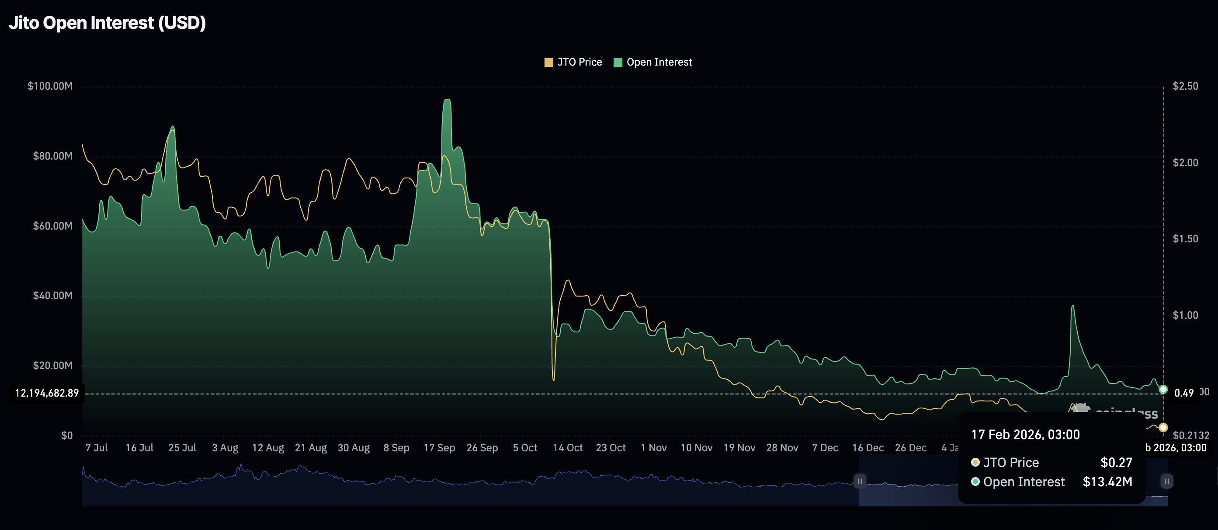Toggle the JTO Price yellow legend swatch
The width and height of the screenshot is (1218, 530).
click(x=548, y=63)
